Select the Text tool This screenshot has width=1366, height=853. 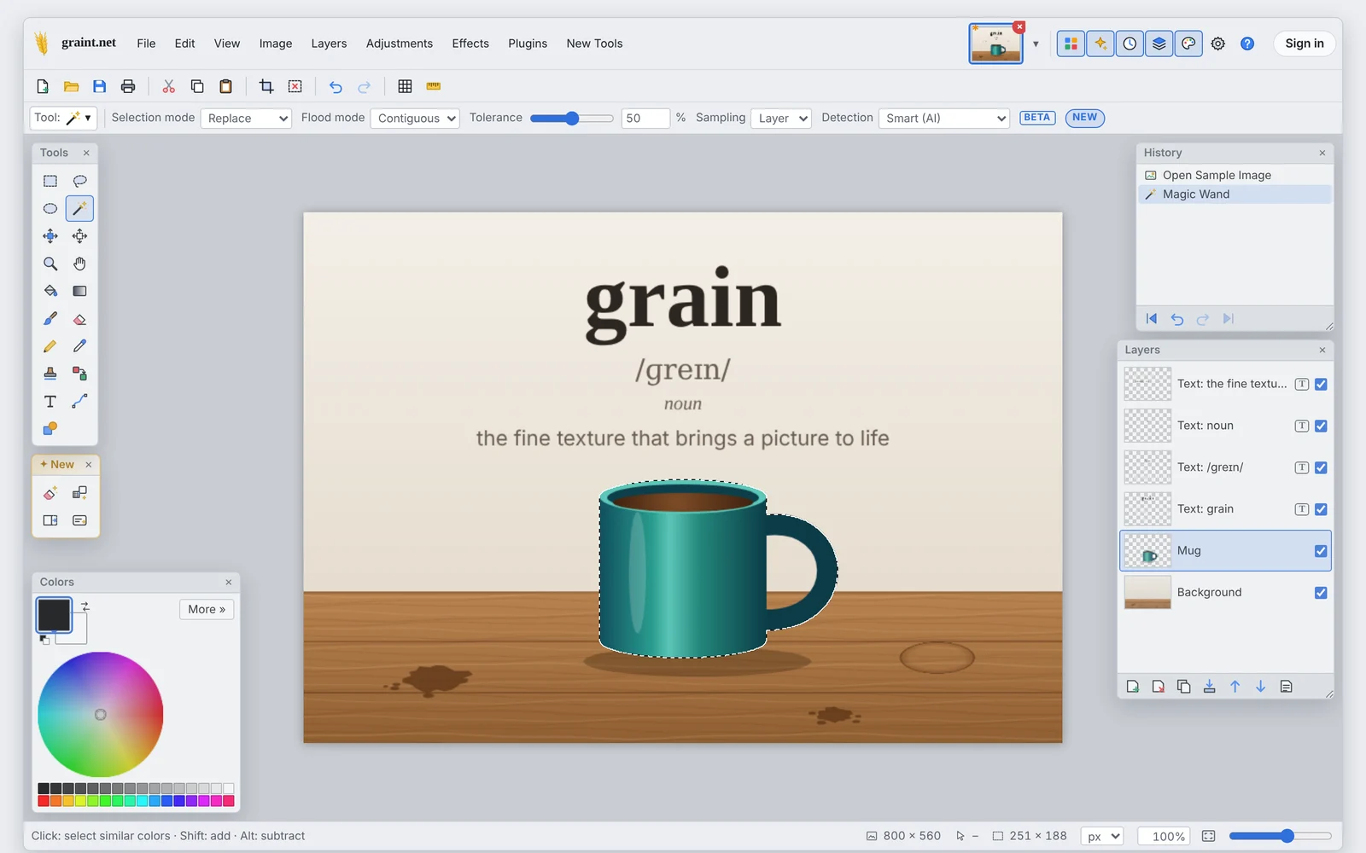(50, 401)
